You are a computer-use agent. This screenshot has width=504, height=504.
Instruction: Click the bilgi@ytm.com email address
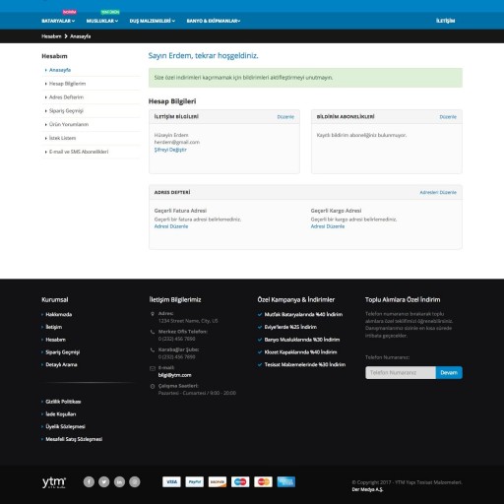[175, 375]
